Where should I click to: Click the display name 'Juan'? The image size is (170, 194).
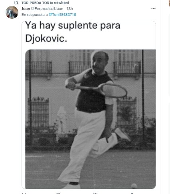click(x=26, y=9)
